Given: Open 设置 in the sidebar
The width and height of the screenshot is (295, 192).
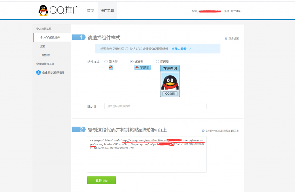Looking at the screenshot, I should click(x=42, y=46).
